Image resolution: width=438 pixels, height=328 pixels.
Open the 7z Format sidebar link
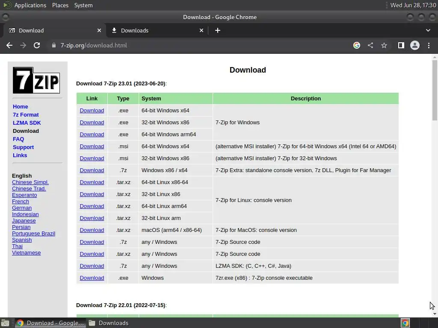pos(26,114)
